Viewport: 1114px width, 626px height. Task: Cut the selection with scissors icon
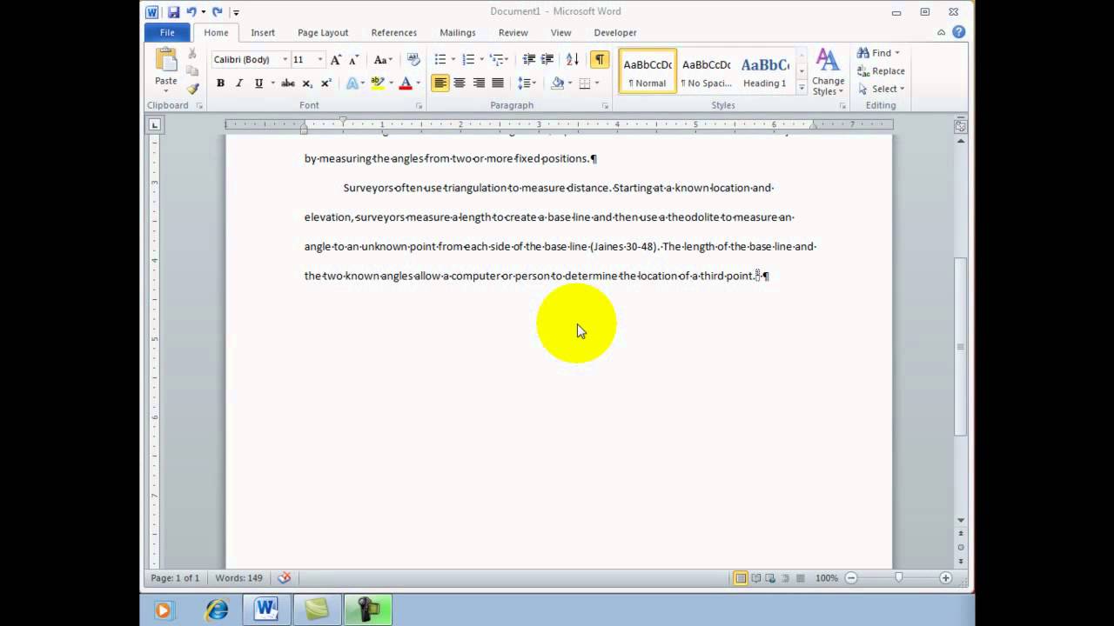click(x=192, y=54)
